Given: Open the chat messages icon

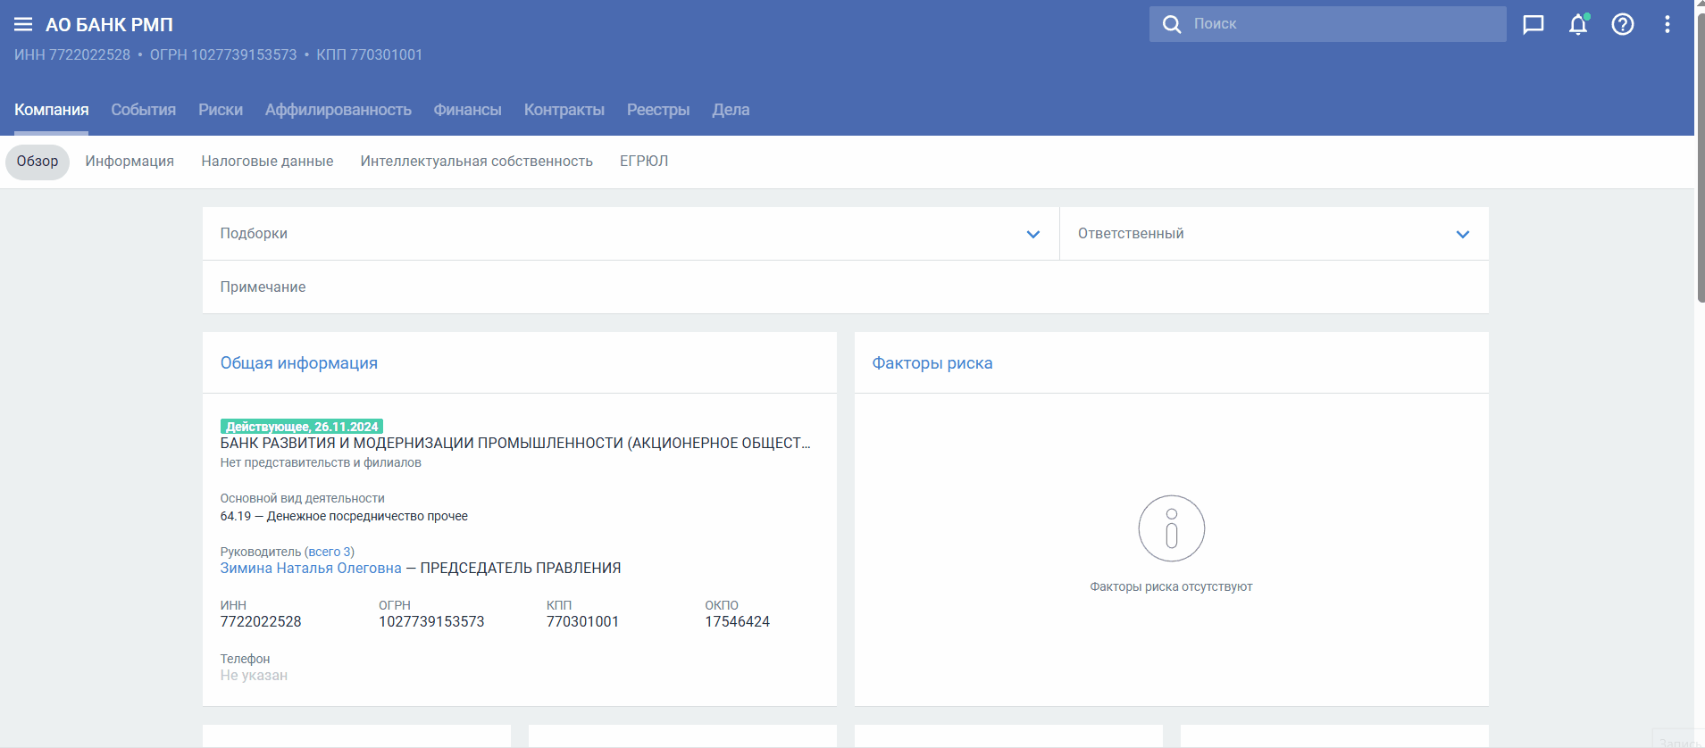Looking at the screenshot, I should pos(1534,24).
